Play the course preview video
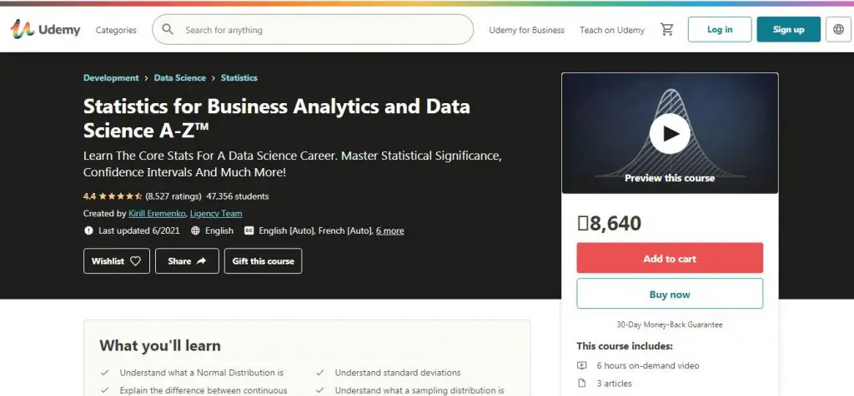Screen dimensions: 854x396 670,133
